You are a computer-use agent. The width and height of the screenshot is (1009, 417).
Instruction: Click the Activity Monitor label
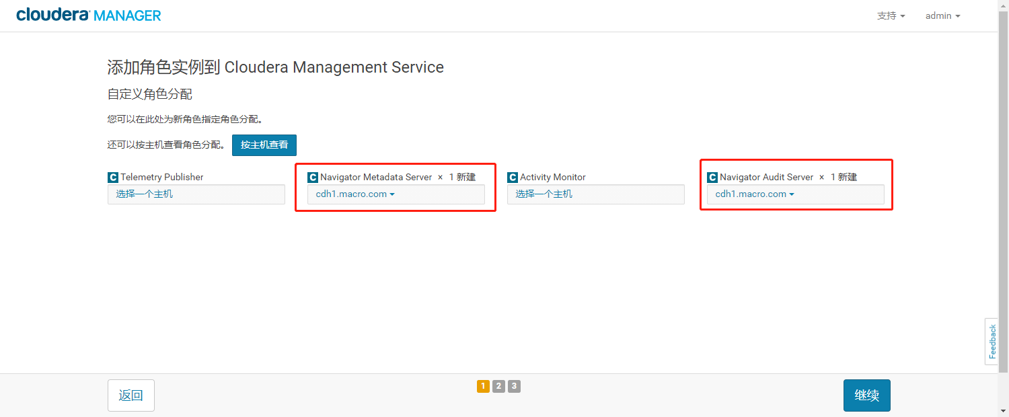553,178
